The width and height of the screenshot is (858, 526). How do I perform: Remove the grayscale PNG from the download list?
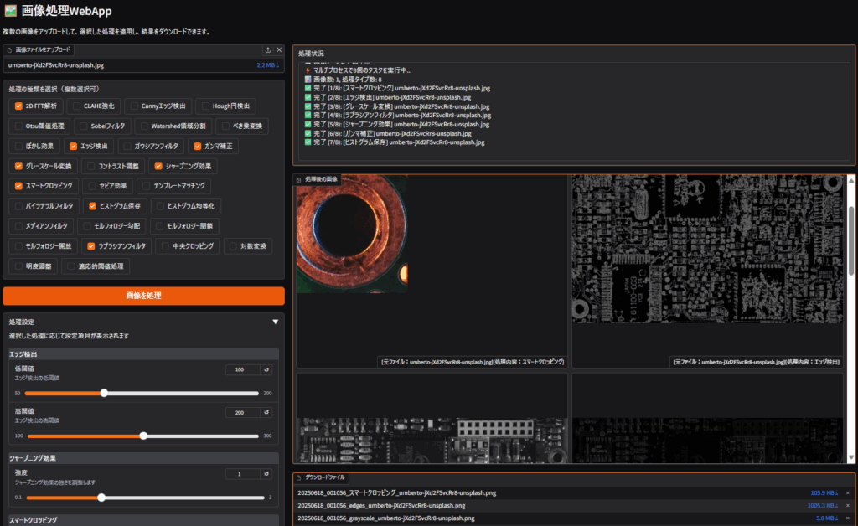[x=847, y=518]
